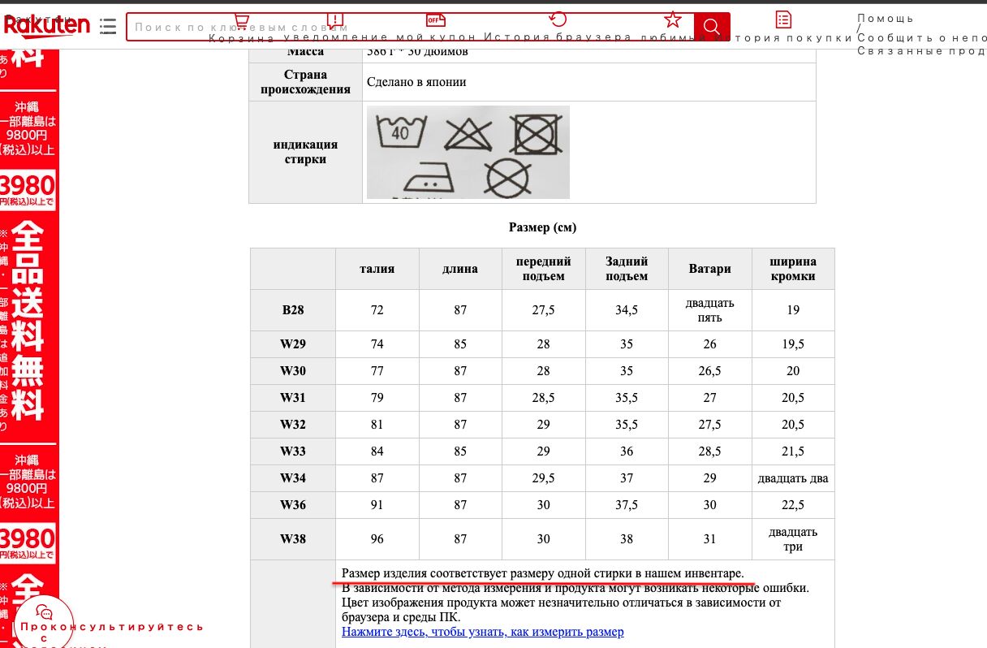Select the W33 size row header
The height and width of the screenshot is (648, 987).
(293, 451)
